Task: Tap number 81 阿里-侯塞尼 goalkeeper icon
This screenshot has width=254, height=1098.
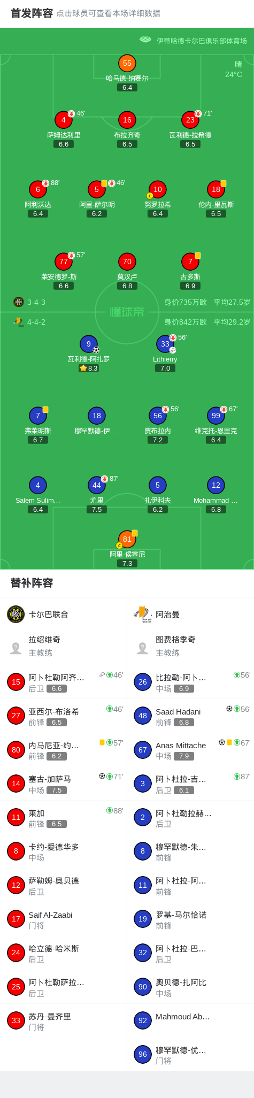Action: [x=127, y=539]
